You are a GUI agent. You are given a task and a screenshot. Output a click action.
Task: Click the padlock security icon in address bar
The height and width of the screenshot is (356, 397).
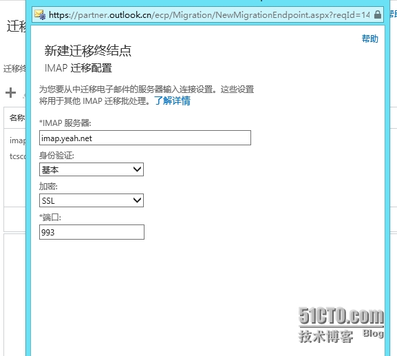(x=378, y=14)
